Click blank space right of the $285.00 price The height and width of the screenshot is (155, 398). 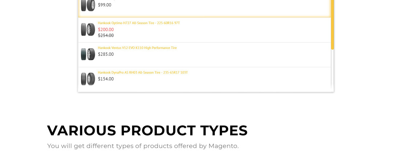[x=218, y=54]
